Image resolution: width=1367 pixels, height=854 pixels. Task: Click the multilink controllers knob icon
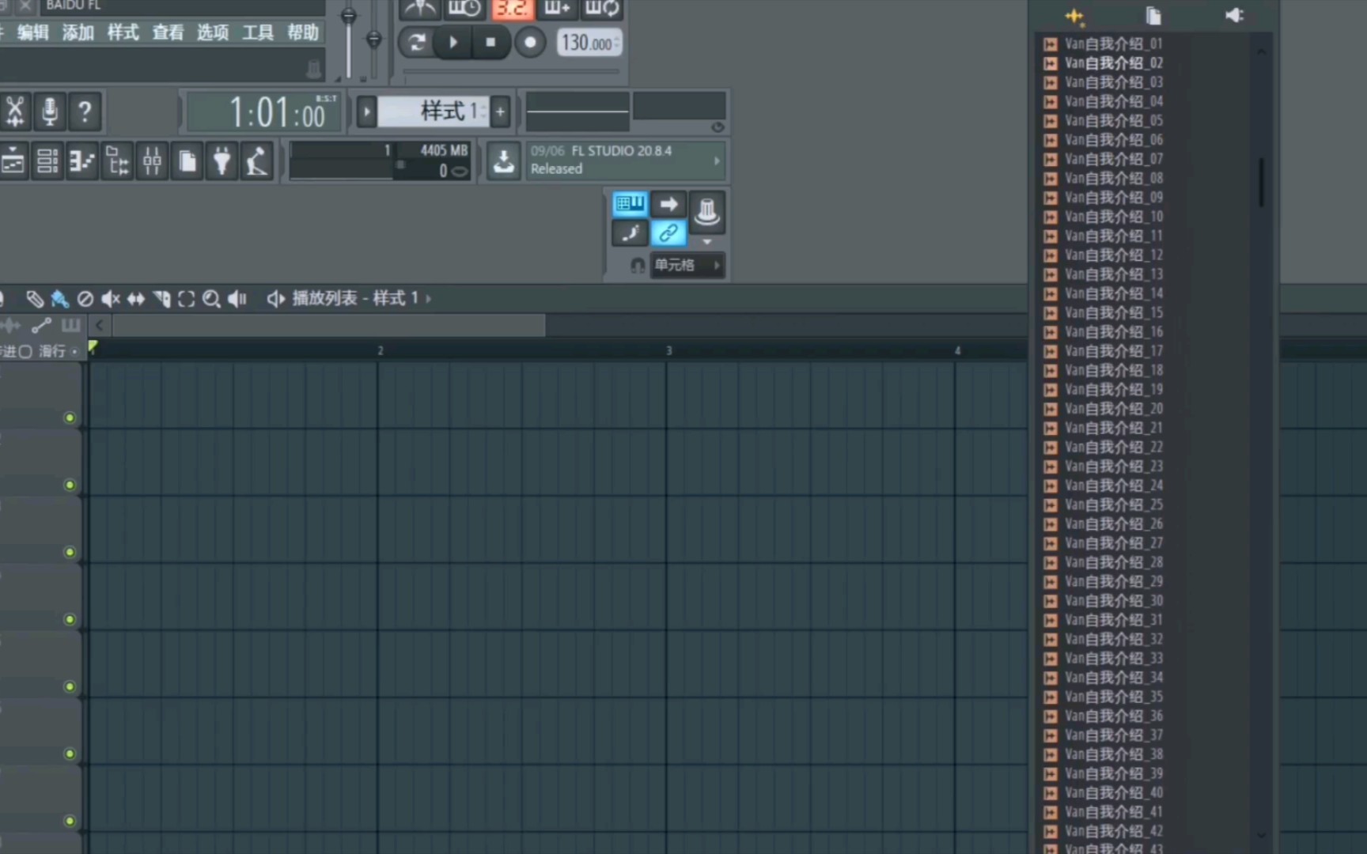point(706,211)
